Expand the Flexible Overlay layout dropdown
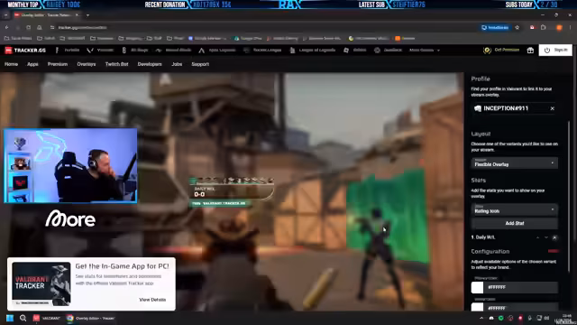 (515, 163)
